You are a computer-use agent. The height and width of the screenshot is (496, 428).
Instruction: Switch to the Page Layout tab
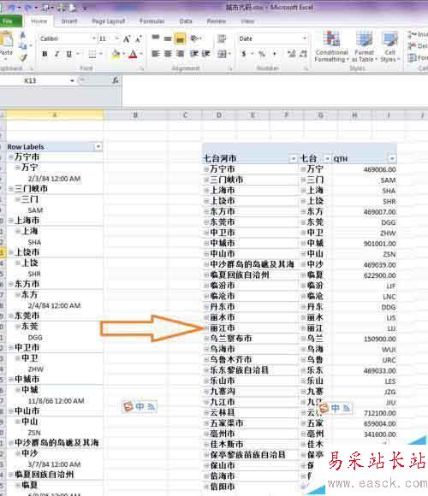[x=109, y=21]
